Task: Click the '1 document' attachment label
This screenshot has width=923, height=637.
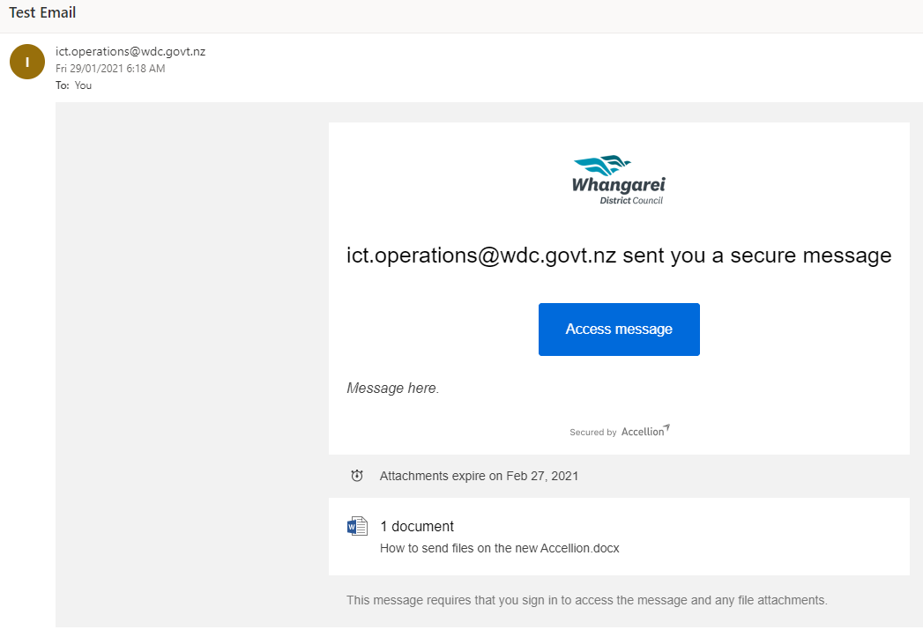Action: coord(417,527)
